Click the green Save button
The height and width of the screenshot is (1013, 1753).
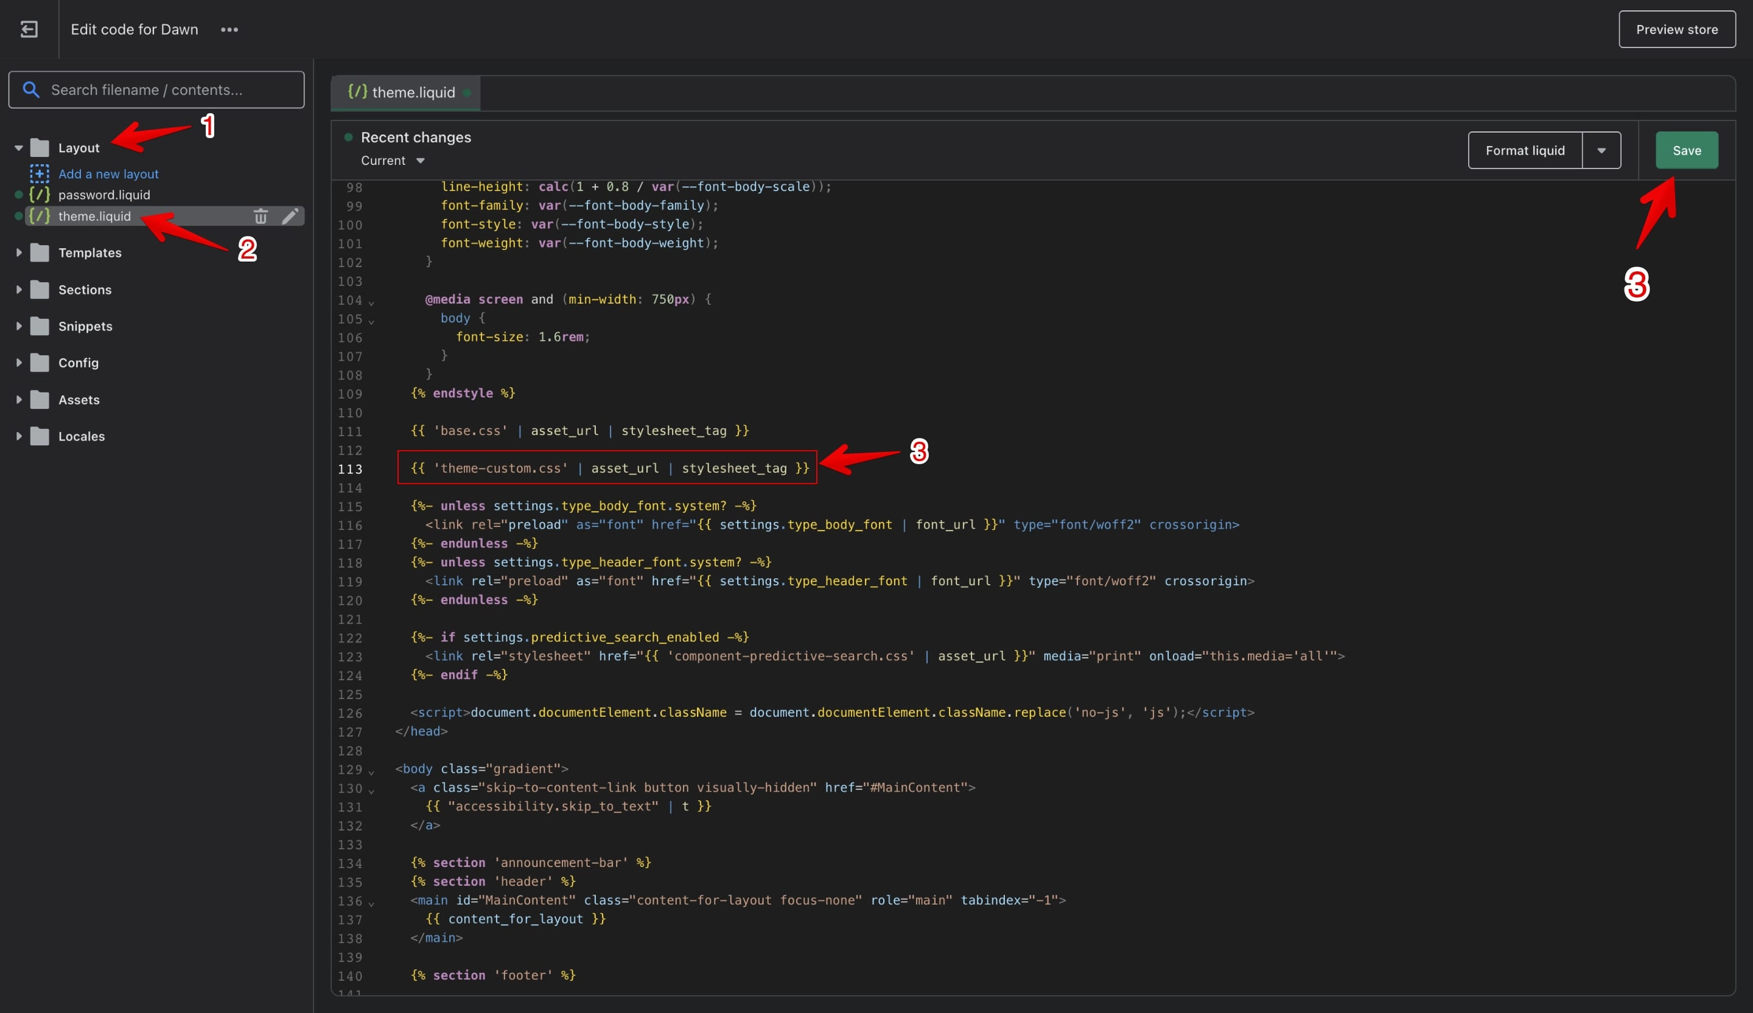click(1686, 150)
